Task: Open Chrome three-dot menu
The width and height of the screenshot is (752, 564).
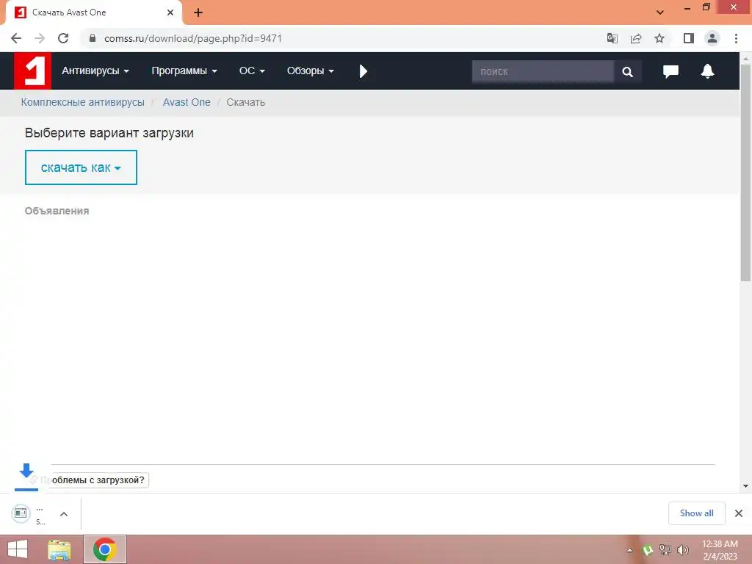Action: point(736,38)
